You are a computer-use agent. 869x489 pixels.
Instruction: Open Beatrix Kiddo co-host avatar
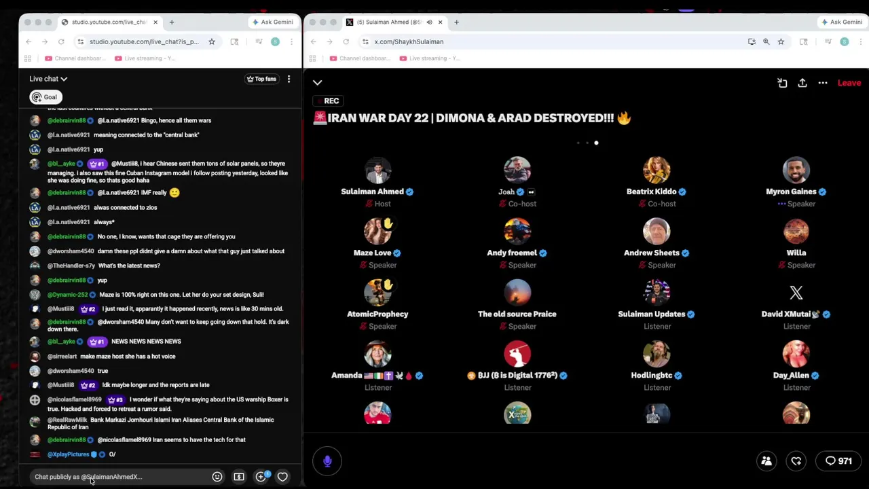[657, 170]
